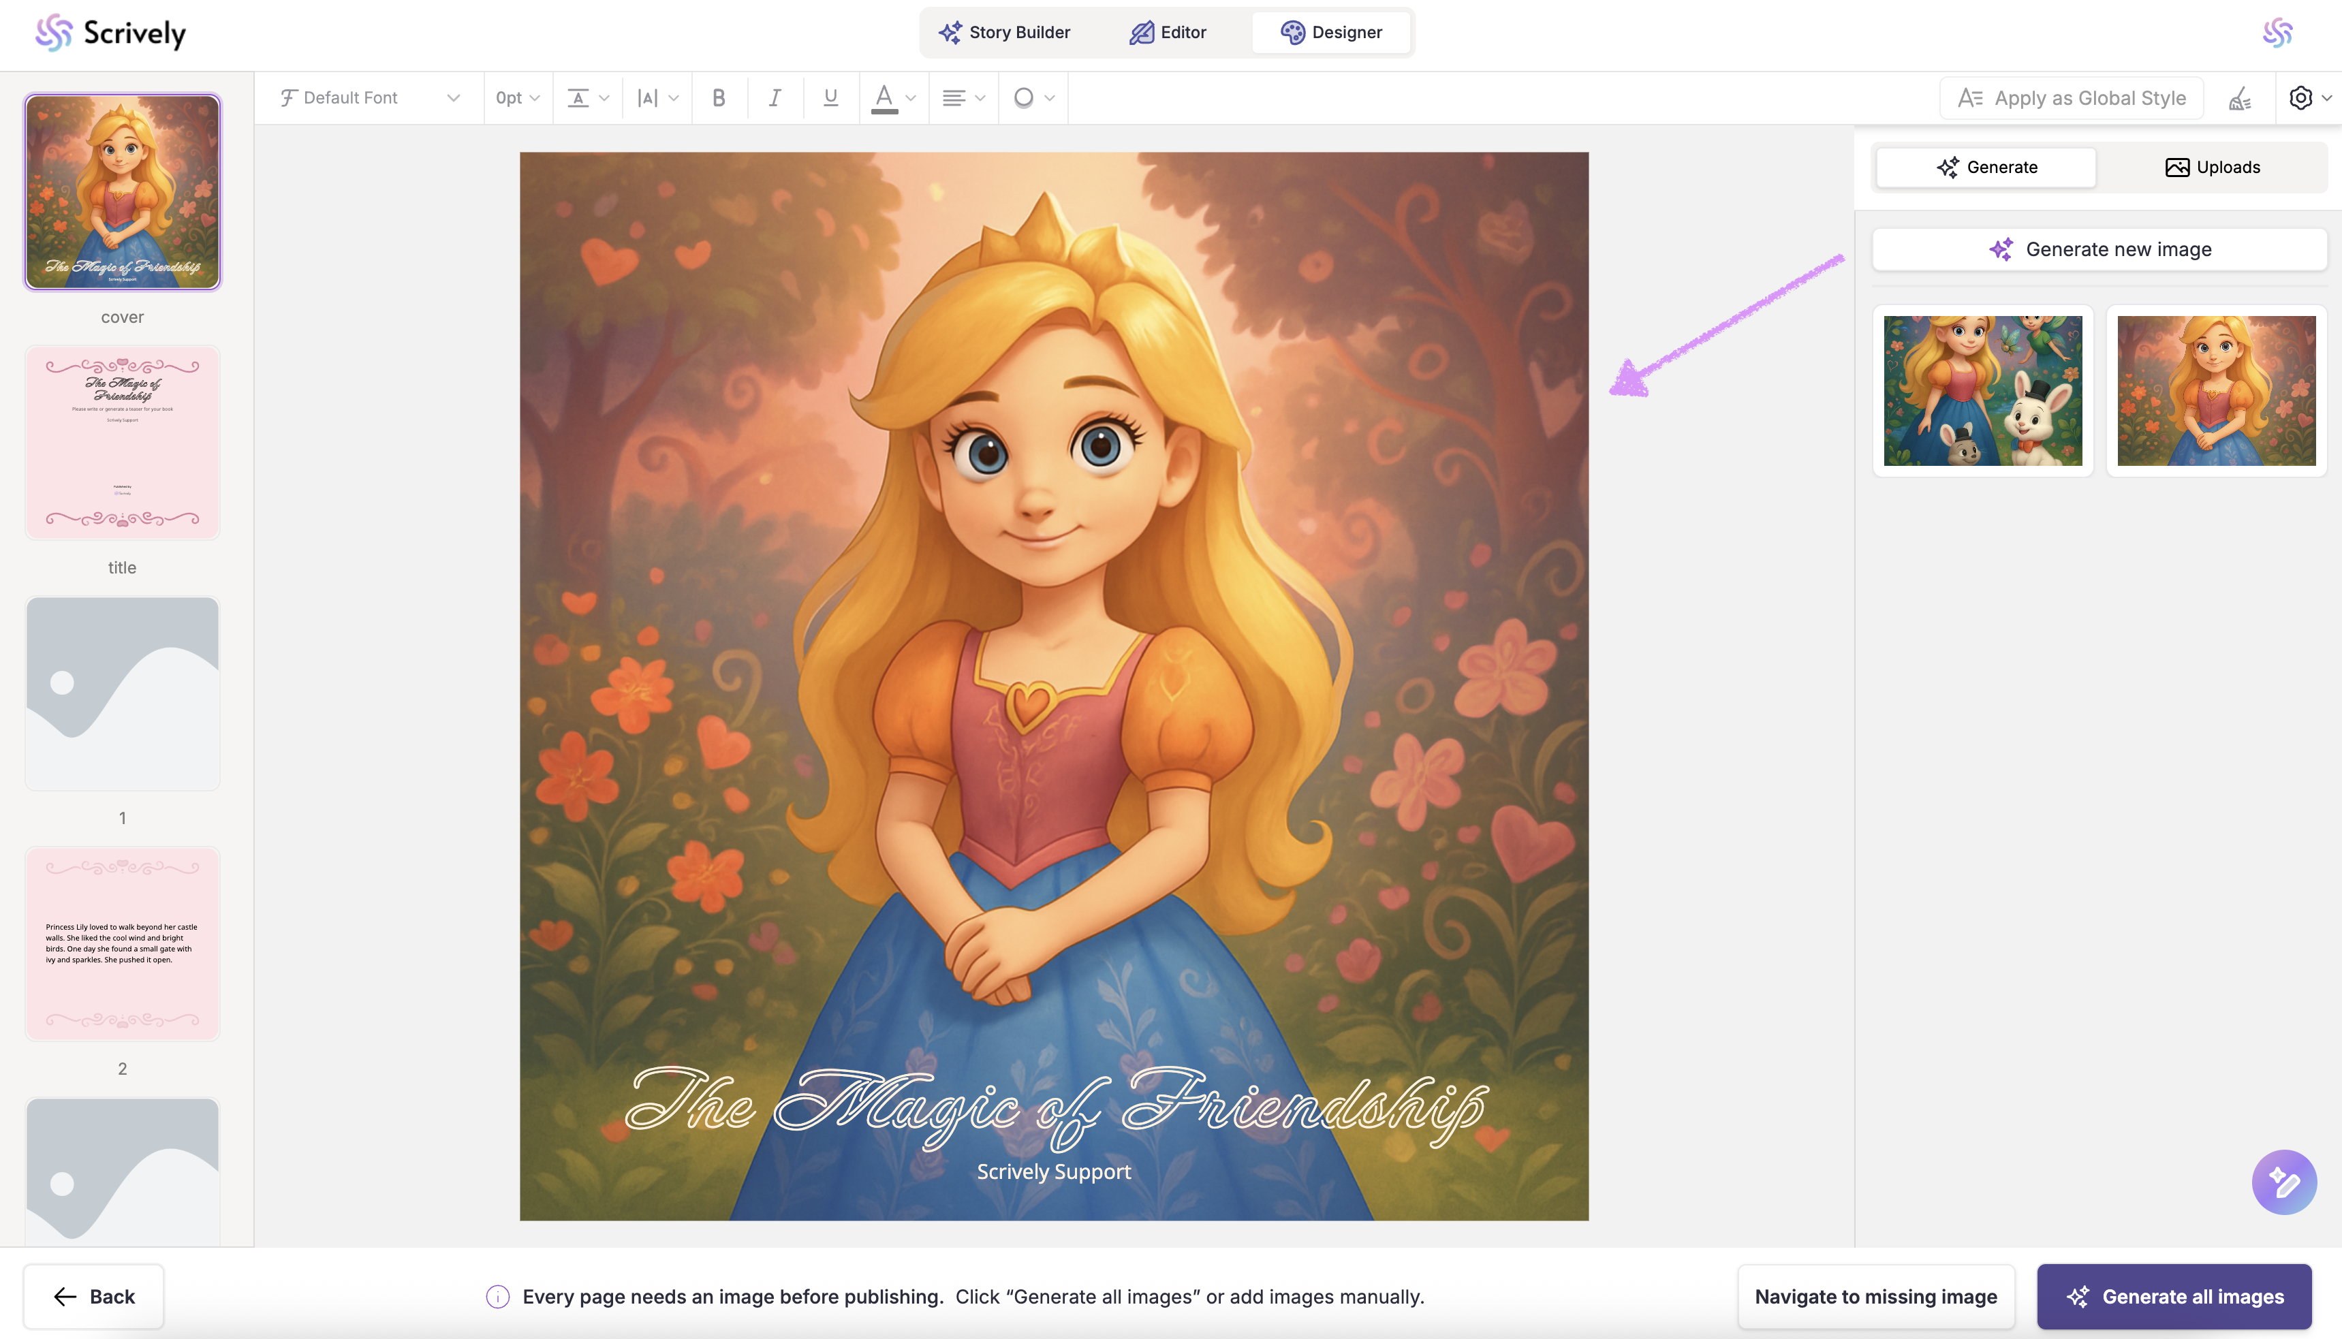Select the princess with bunny generated image
This screenshot has width=2342, height=1339.
pos(1982,391)
